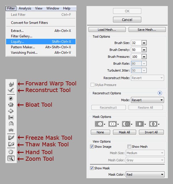Click the Invert All button
Image resolution: width=173 pixels, height=184 pixels.
(151, 132)
